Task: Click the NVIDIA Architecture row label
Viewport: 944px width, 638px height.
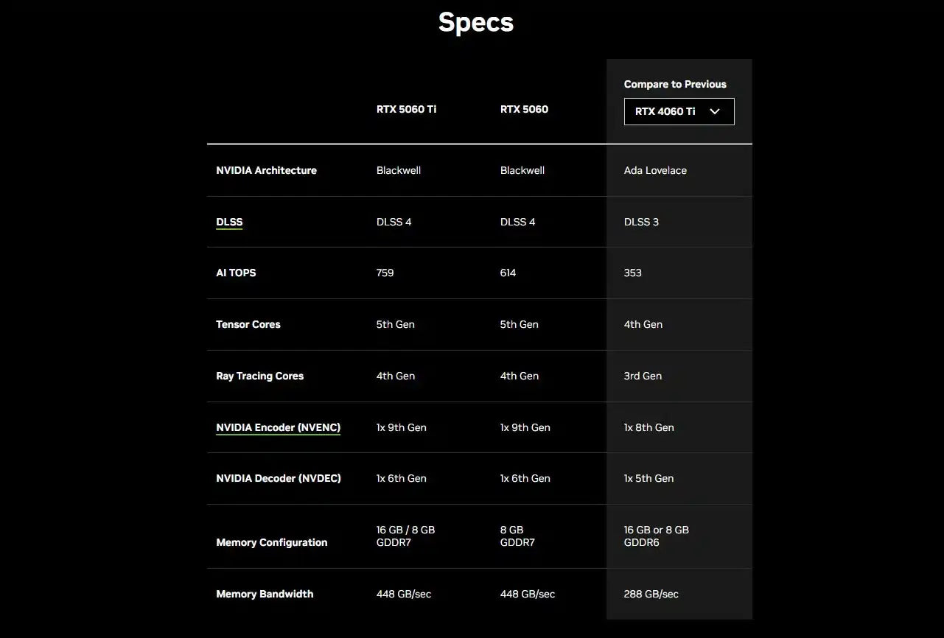Action: pos(266,170)
